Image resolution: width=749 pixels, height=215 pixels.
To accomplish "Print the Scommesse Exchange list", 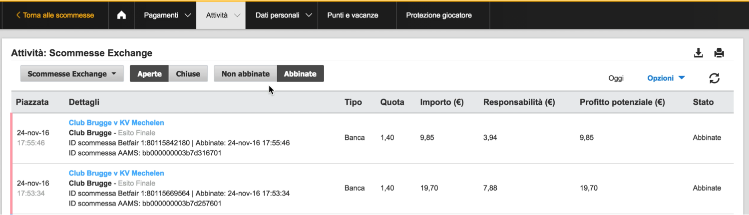I will tap(719, 53).
